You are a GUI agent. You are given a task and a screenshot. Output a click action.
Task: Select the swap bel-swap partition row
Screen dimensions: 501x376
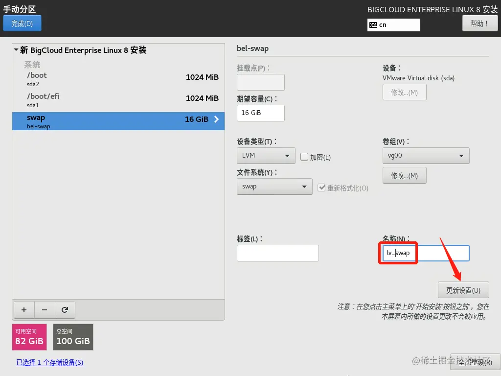coord(118,121)
